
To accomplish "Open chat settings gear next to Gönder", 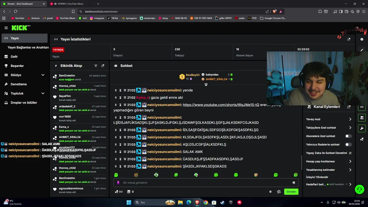I will [270, 192].
